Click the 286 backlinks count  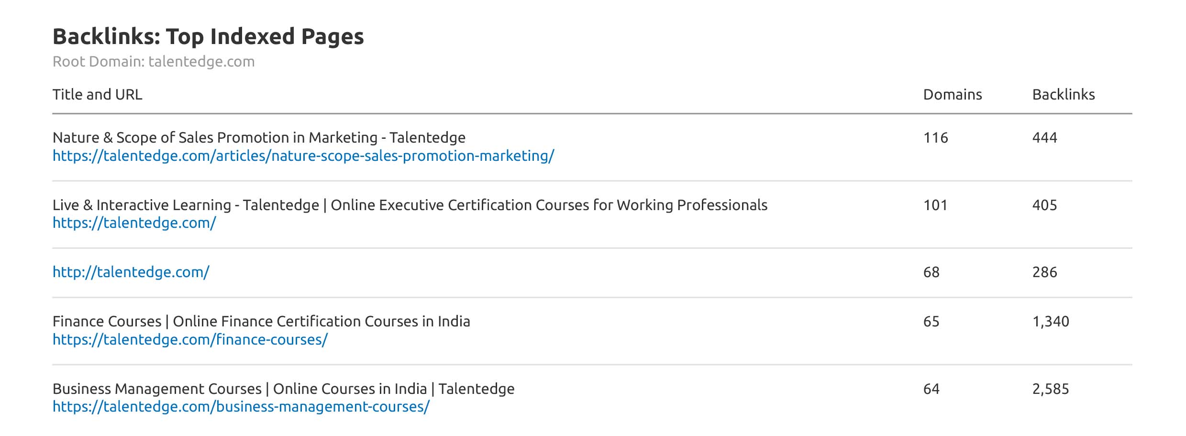[x=1044, y=272]
